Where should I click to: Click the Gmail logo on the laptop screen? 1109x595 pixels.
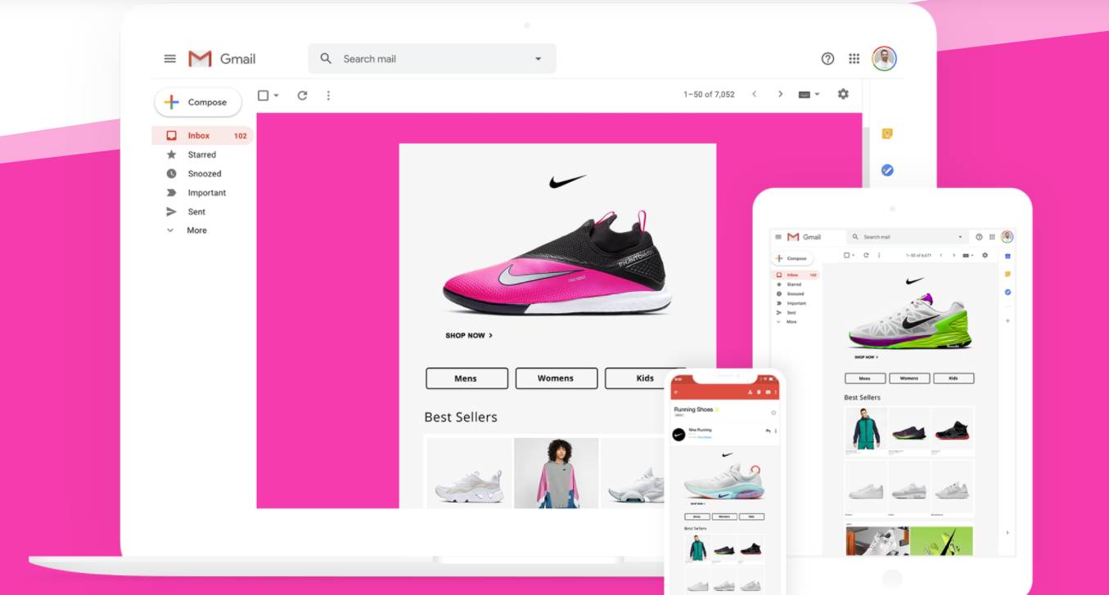222,59
